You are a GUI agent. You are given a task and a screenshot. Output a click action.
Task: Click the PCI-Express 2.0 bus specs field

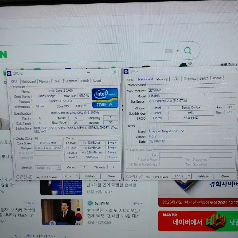click(x=192, y=101)
